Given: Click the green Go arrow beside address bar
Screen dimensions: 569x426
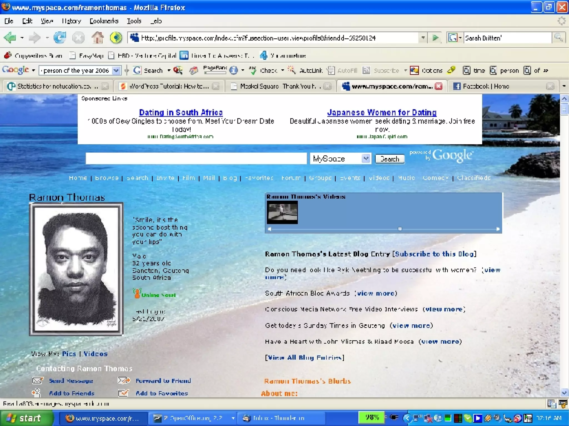Looking at the screenshot, I should point(435,38).
